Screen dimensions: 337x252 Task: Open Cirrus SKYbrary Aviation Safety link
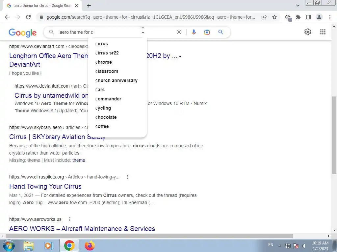pyautogui.click(x=49, y=137)
